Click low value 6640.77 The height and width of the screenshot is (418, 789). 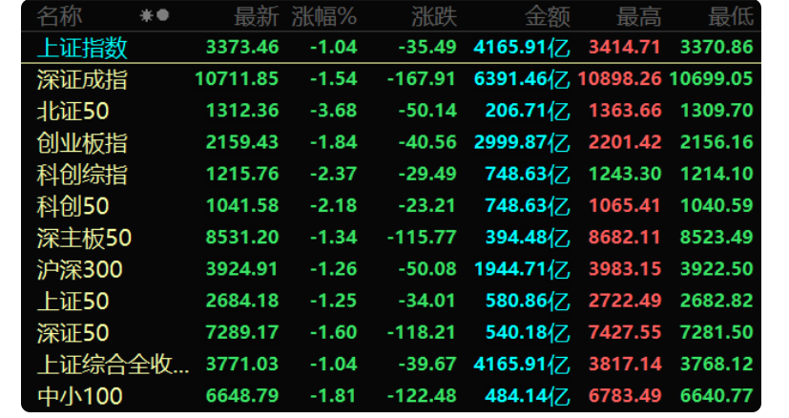point(716,396)
